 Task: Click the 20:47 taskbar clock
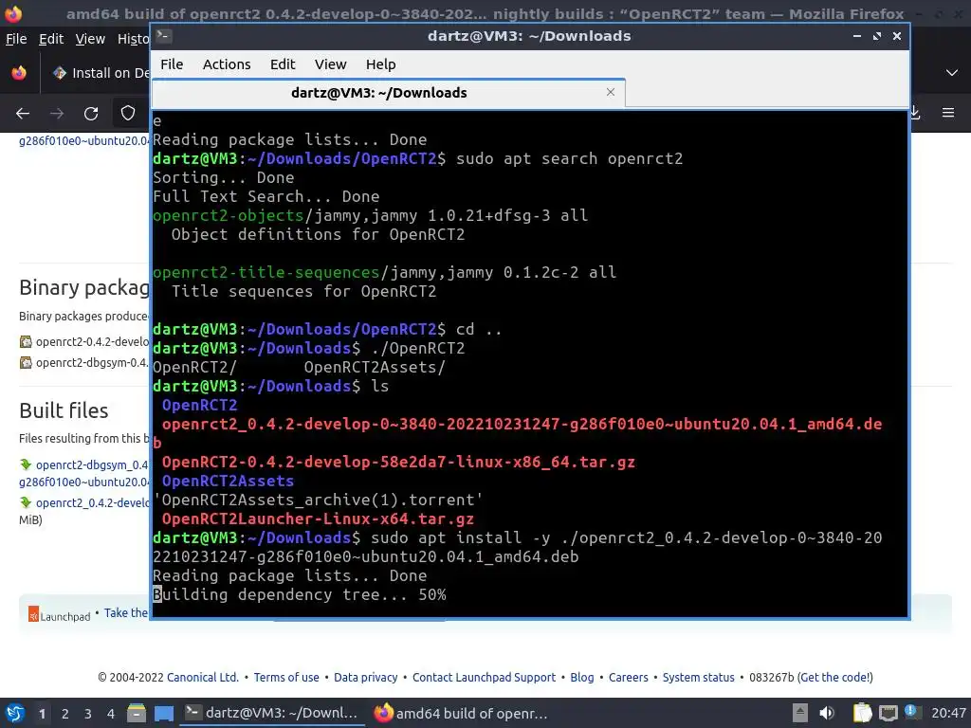tap(948, 713)
